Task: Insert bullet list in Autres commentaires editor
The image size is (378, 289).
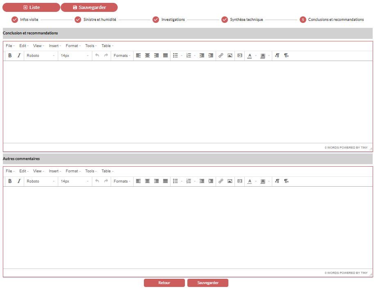Action: (175, 181)
